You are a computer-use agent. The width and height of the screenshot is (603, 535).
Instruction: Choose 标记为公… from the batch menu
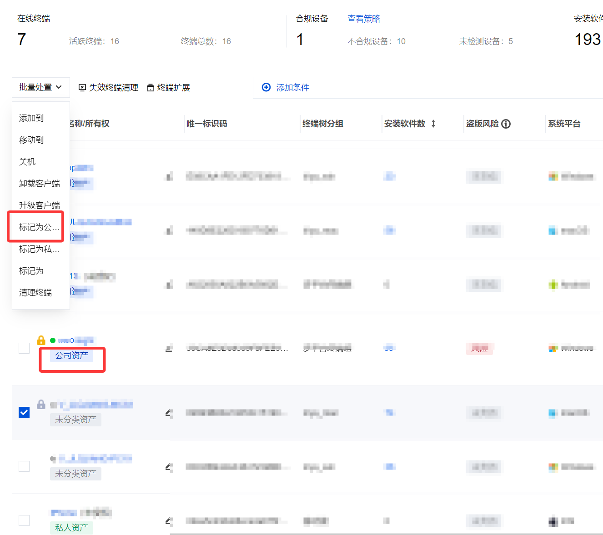[x=39, y=227]
